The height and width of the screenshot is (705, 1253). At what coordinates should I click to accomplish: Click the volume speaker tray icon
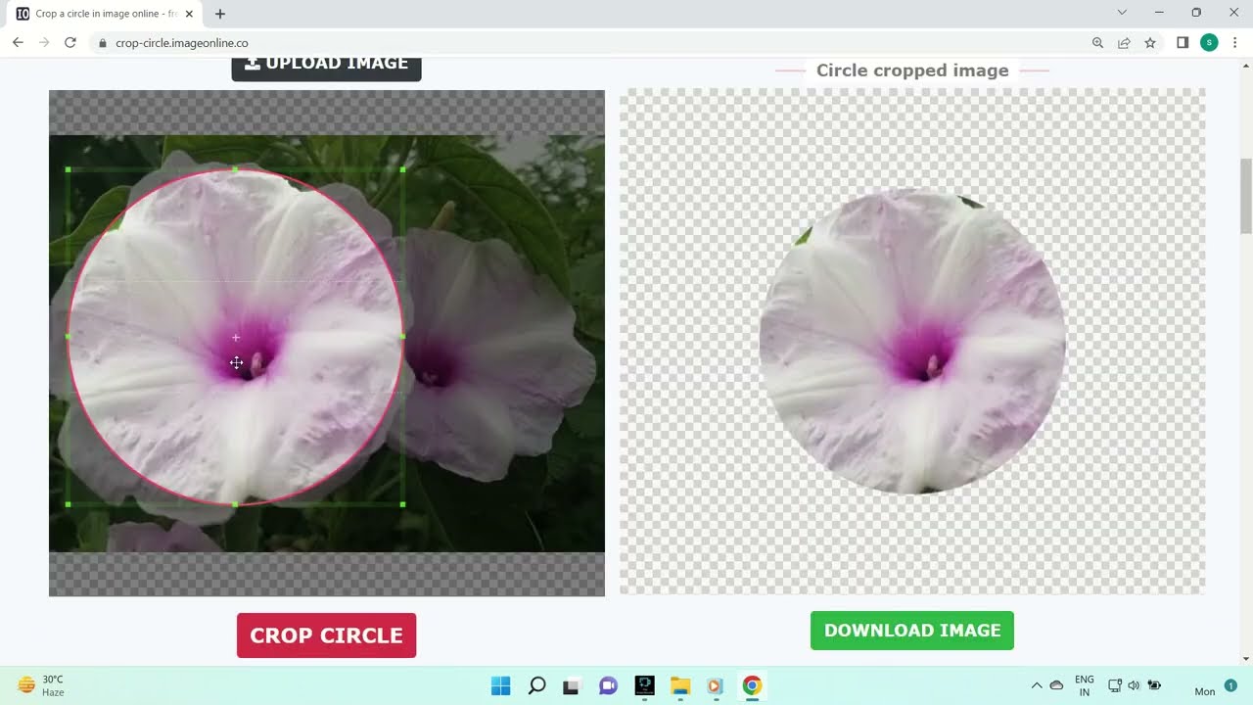click(x=1134, y=685)
